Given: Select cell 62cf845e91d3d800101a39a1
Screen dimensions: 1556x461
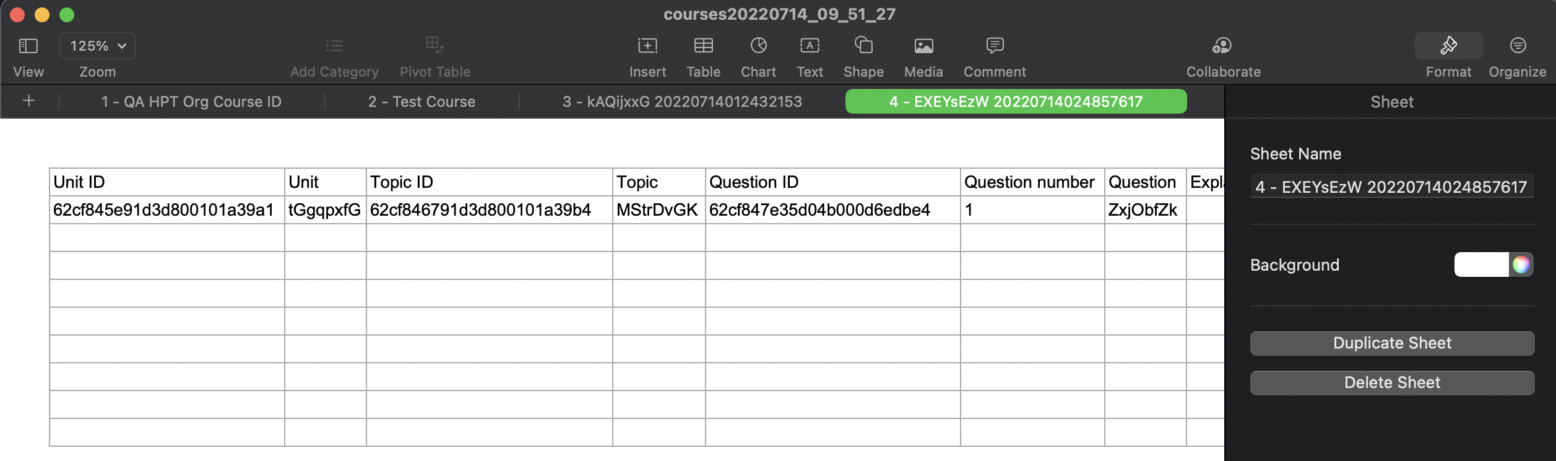Looking at the screenshot, I should pyautogui.click(x=167, y=210).
